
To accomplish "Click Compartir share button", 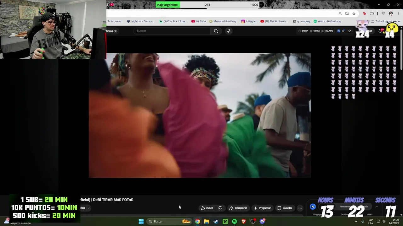I will [x=238, y=208].
